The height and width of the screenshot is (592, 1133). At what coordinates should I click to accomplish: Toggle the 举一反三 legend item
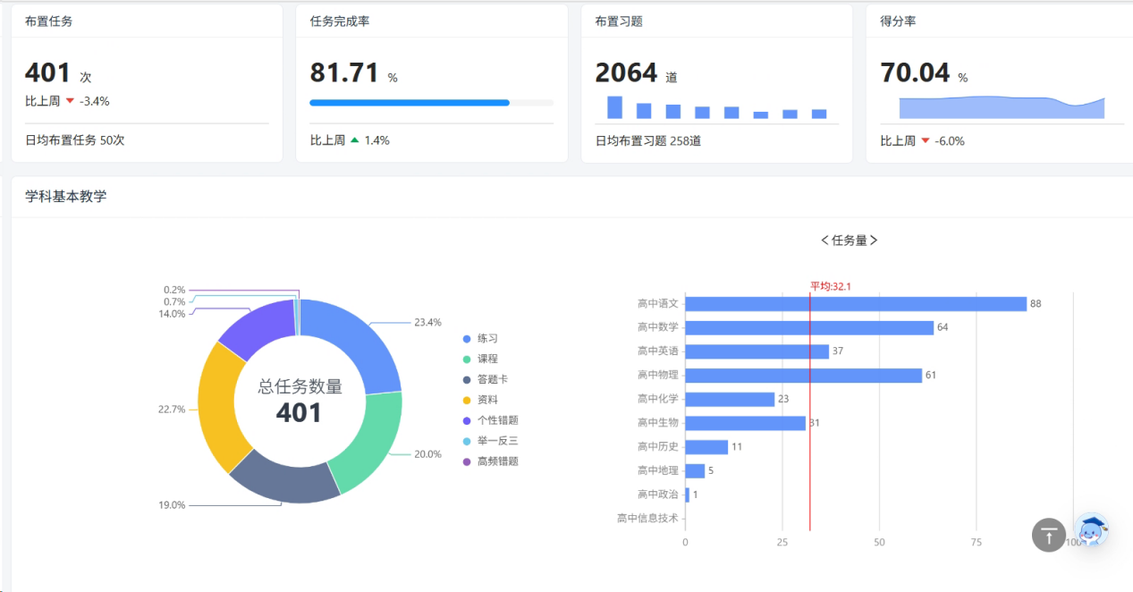[490, 441]
